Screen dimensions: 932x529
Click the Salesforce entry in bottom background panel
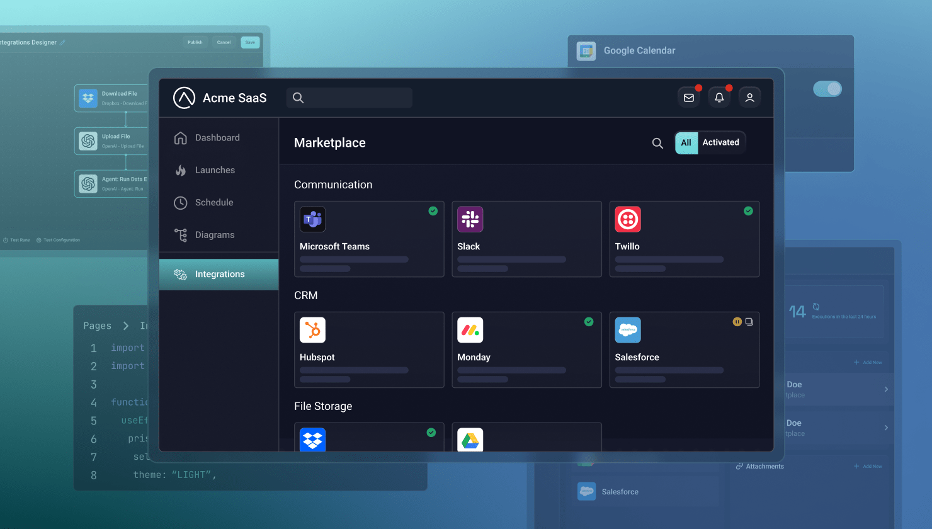pos(647,492)
